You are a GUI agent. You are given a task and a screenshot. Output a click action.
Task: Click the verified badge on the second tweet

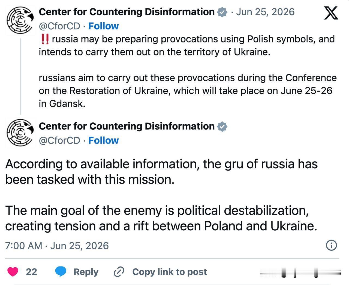pyautogui.click(x=222, y=126)
